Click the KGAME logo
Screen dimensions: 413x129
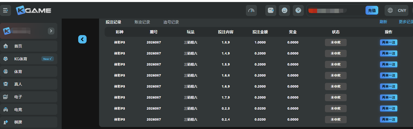34,10
